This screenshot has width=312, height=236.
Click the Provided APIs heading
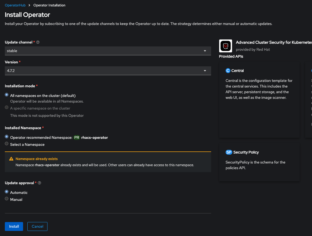pyautogui.click(x=231, y=56)
